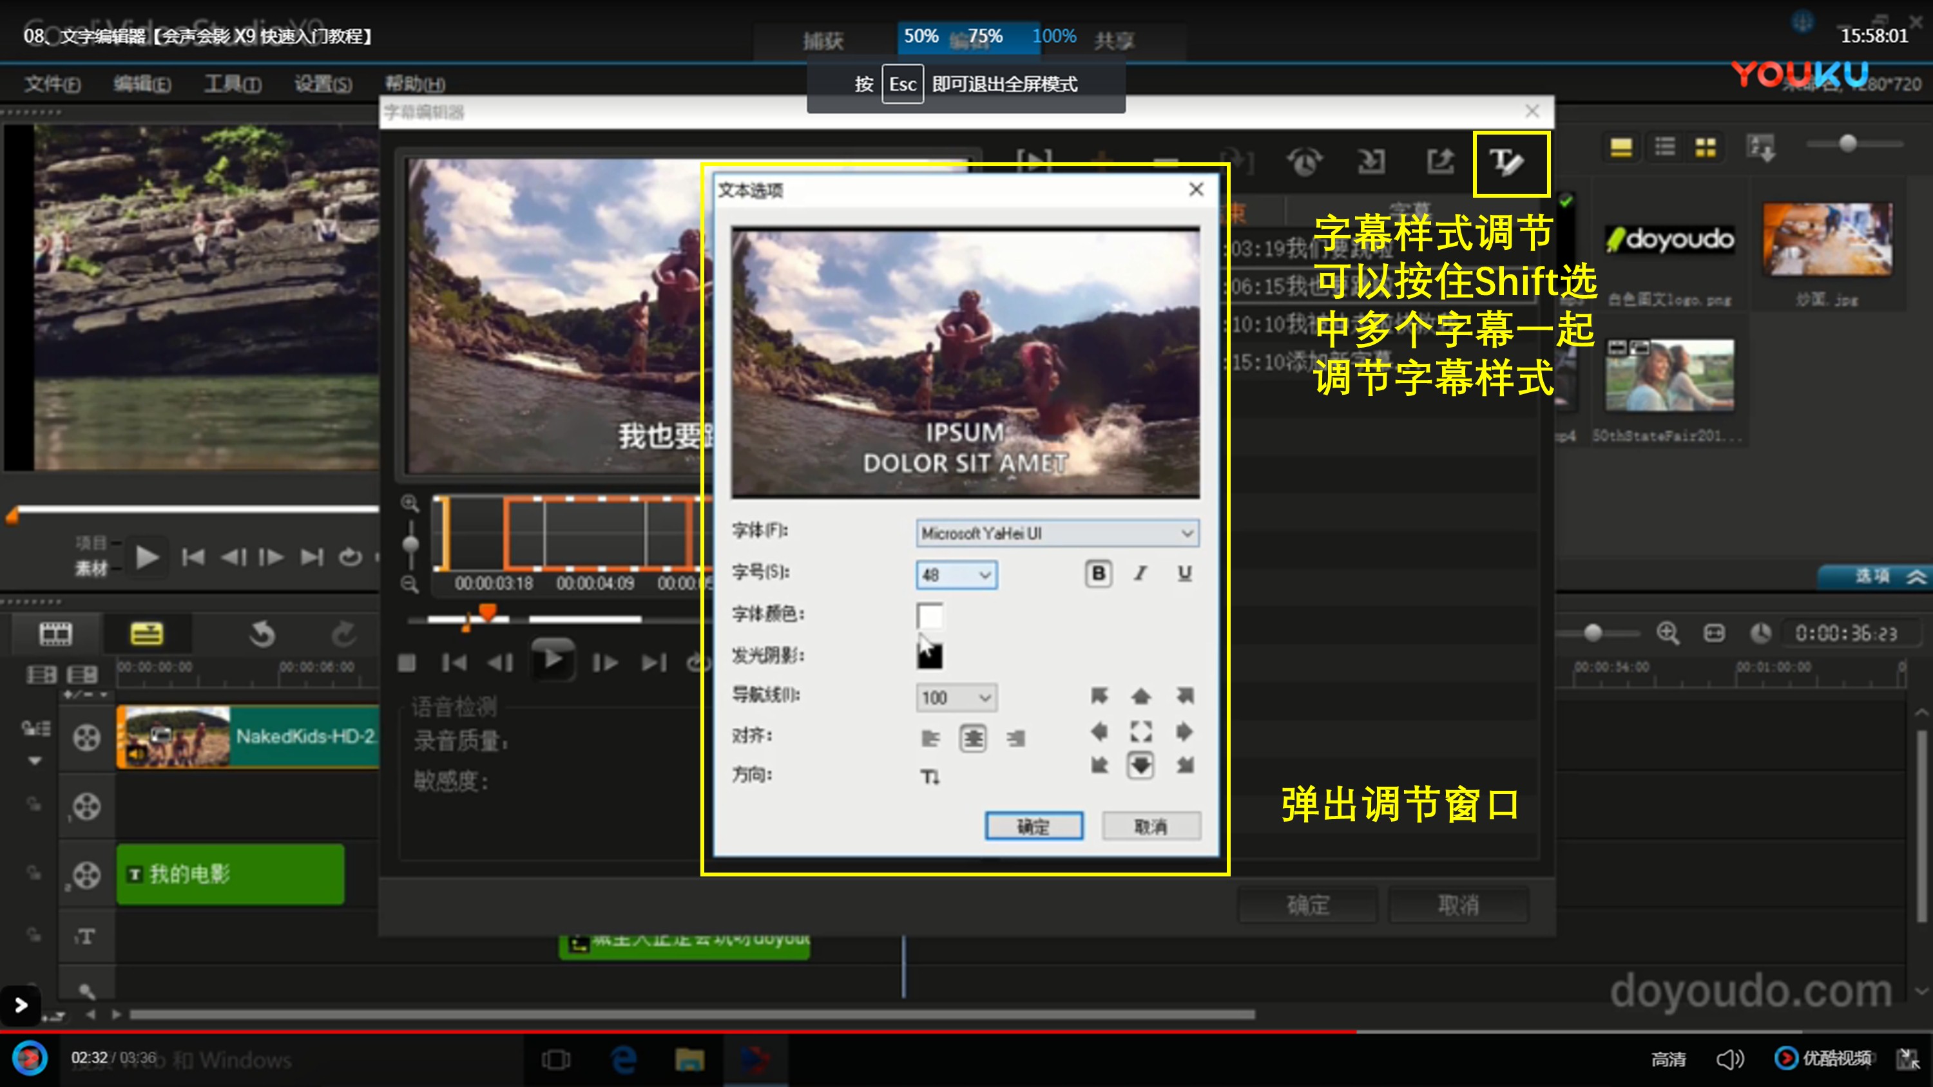The width and height of the screenshot is (1933, 1087).
Task: Confirm text options with 确定 button
Action: click(x=1034, y=827)
